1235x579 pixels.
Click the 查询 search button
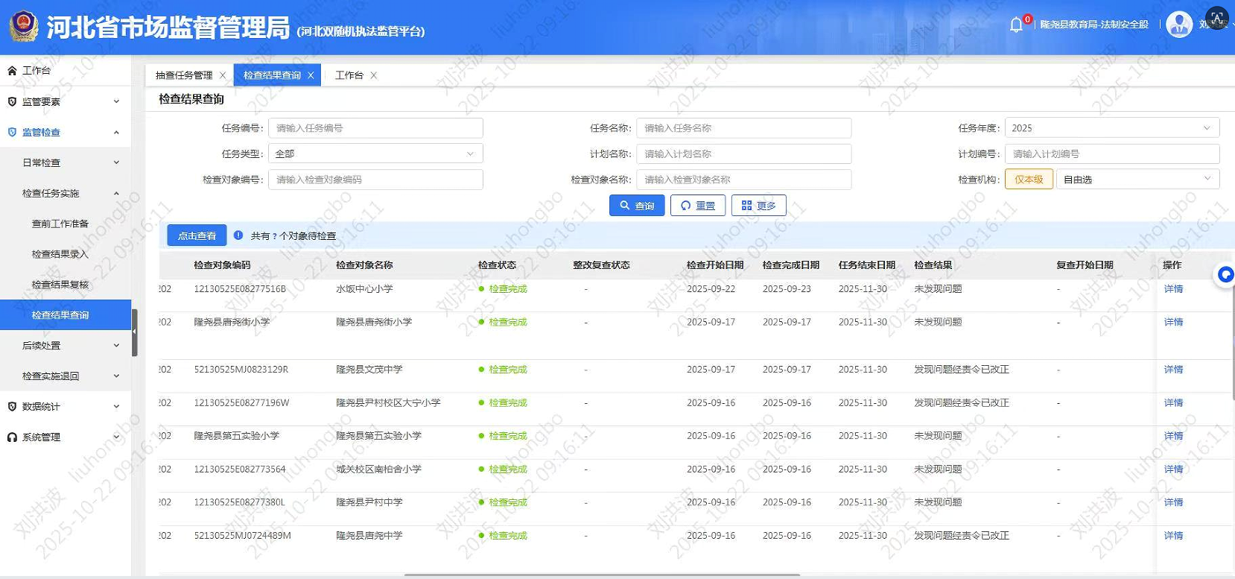[637, 205]
